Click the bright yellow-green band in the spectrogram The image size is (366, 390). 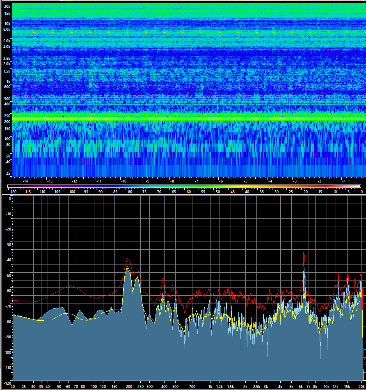point(189,119)
